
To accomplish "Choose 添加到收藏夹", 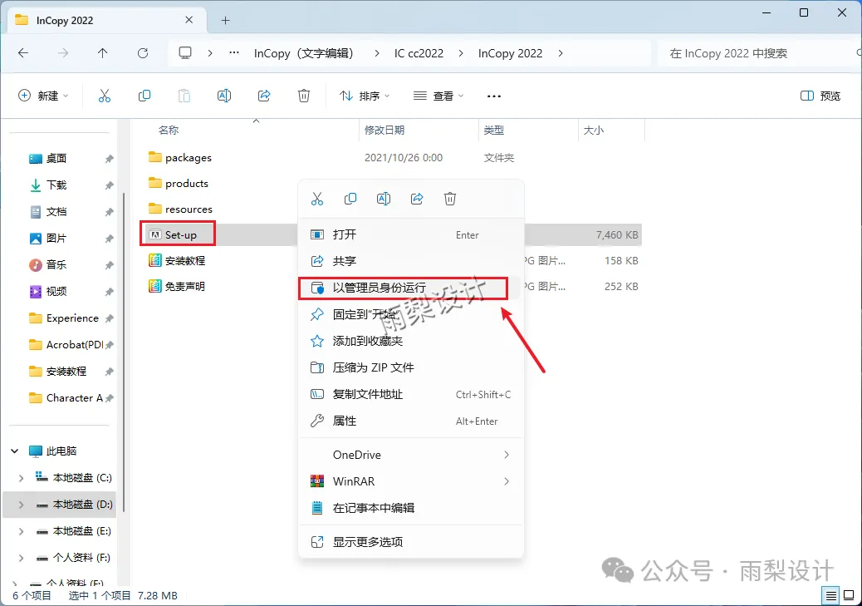I will (x=411, y=342).
